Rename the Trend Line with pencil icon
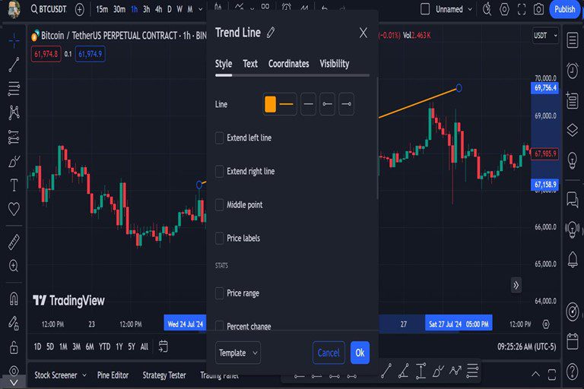Image resolution: width=584 pixels, height=389 pixels. 271,33
